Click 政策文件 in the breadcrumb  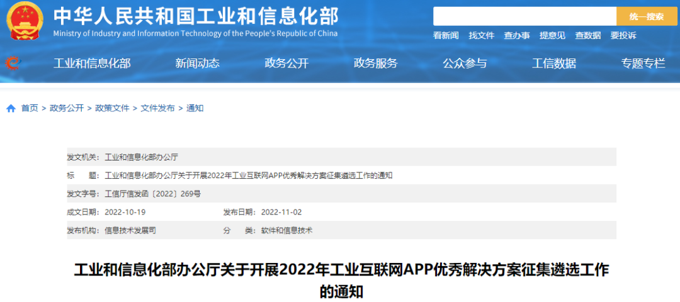pos(112,108)
